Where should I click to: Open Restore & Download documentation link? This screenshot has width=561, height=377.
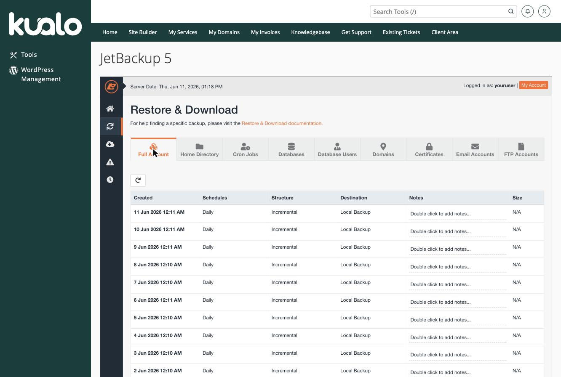(x=282, y=123)
